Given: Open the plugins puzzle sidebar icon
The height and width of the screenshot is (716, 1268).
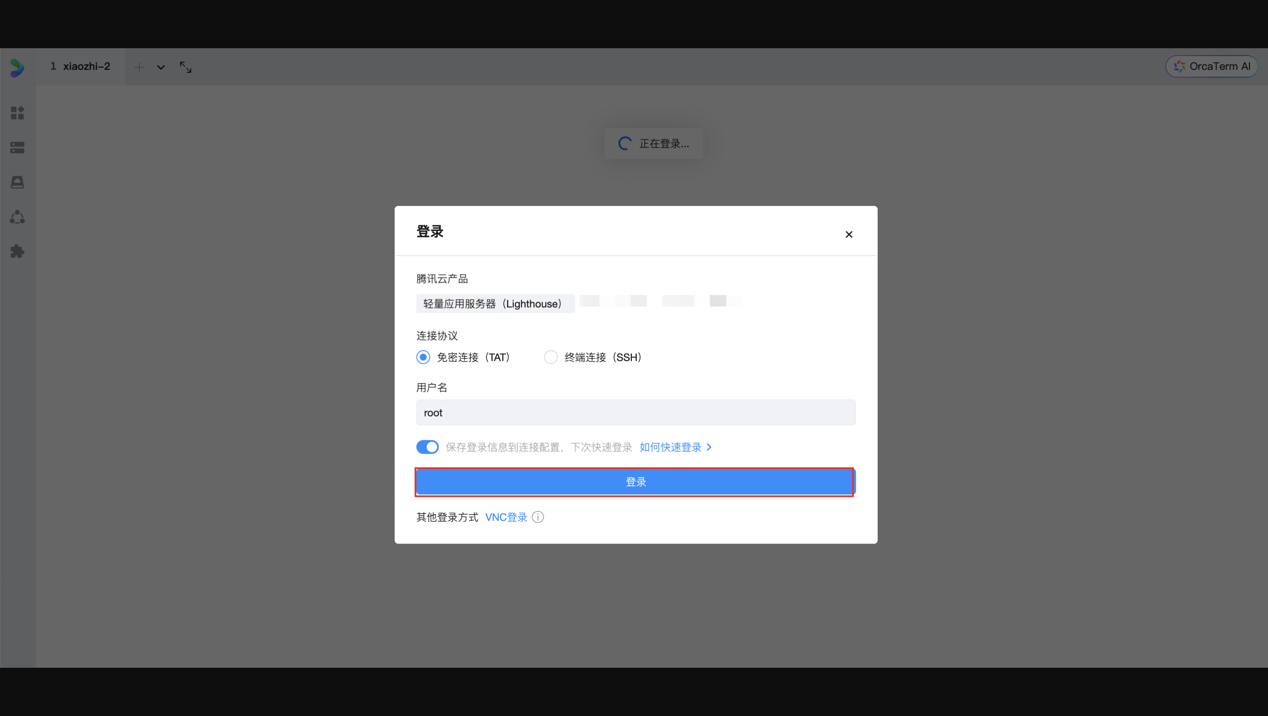Looking at the screenshot, I should [x=17, y=251].
